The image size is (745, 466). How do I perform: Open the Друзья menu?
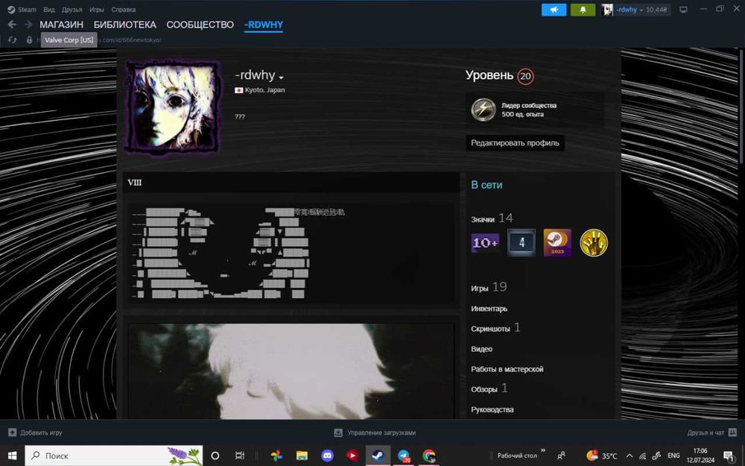(72, 10)
